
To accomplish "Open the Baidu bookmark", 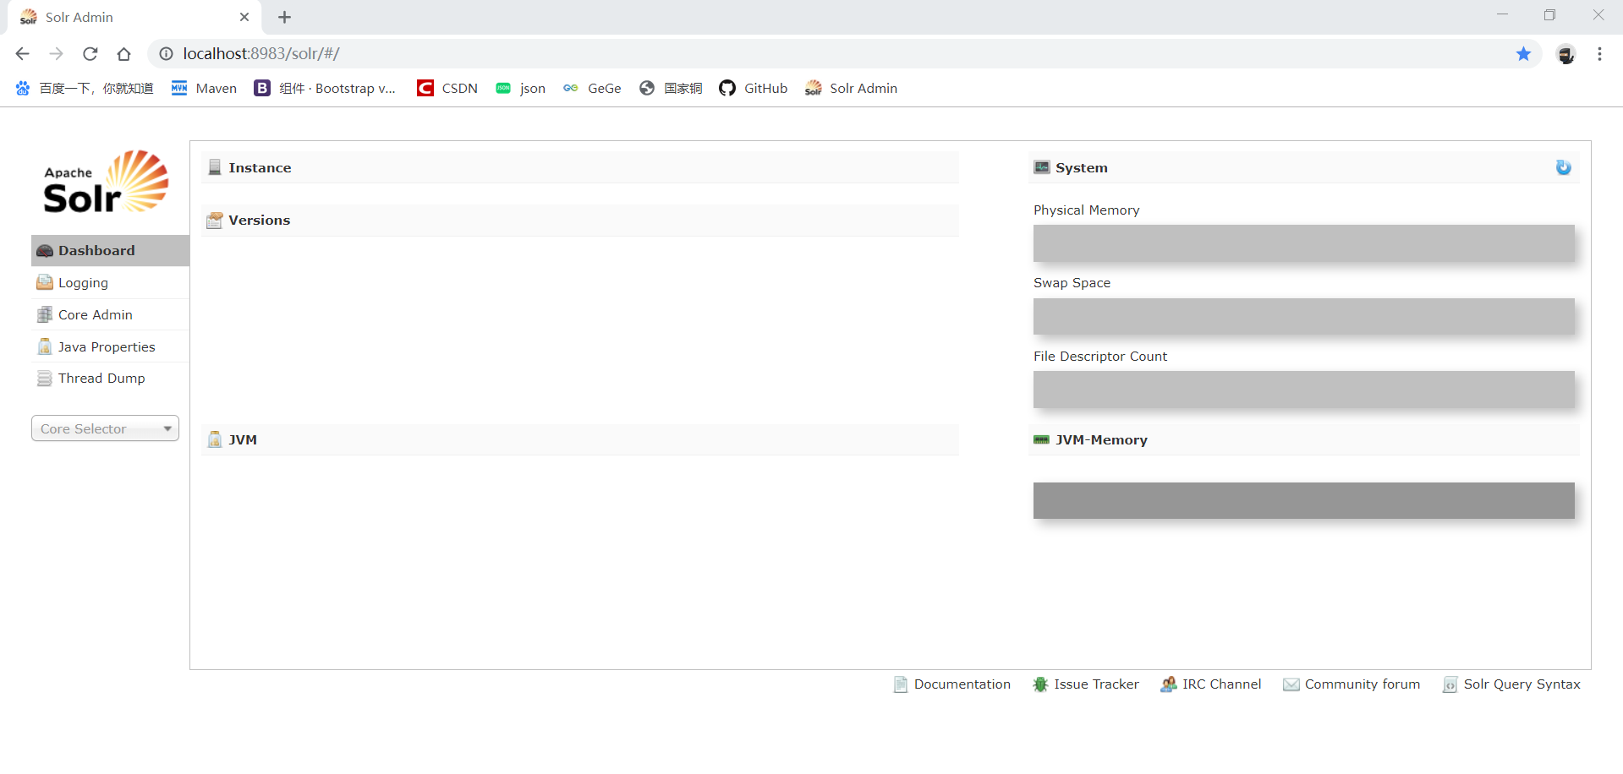I will click(85, 88).
